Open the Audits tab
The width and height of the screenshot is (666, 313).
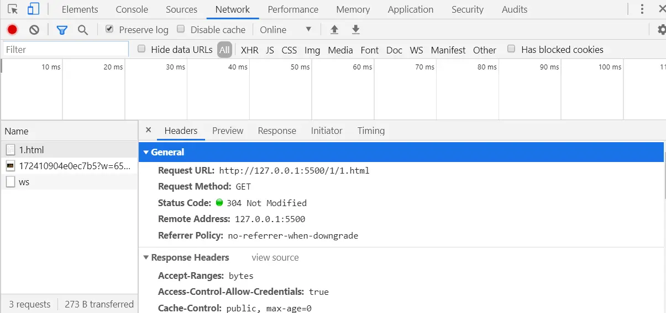(515, 9)
